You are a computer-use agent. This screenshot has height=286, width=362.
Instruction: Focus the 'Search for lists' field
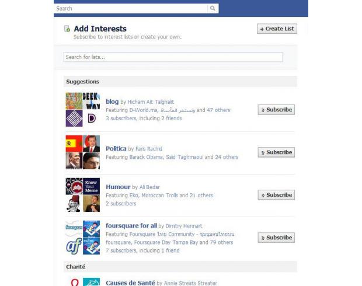(x=173, y=57)
